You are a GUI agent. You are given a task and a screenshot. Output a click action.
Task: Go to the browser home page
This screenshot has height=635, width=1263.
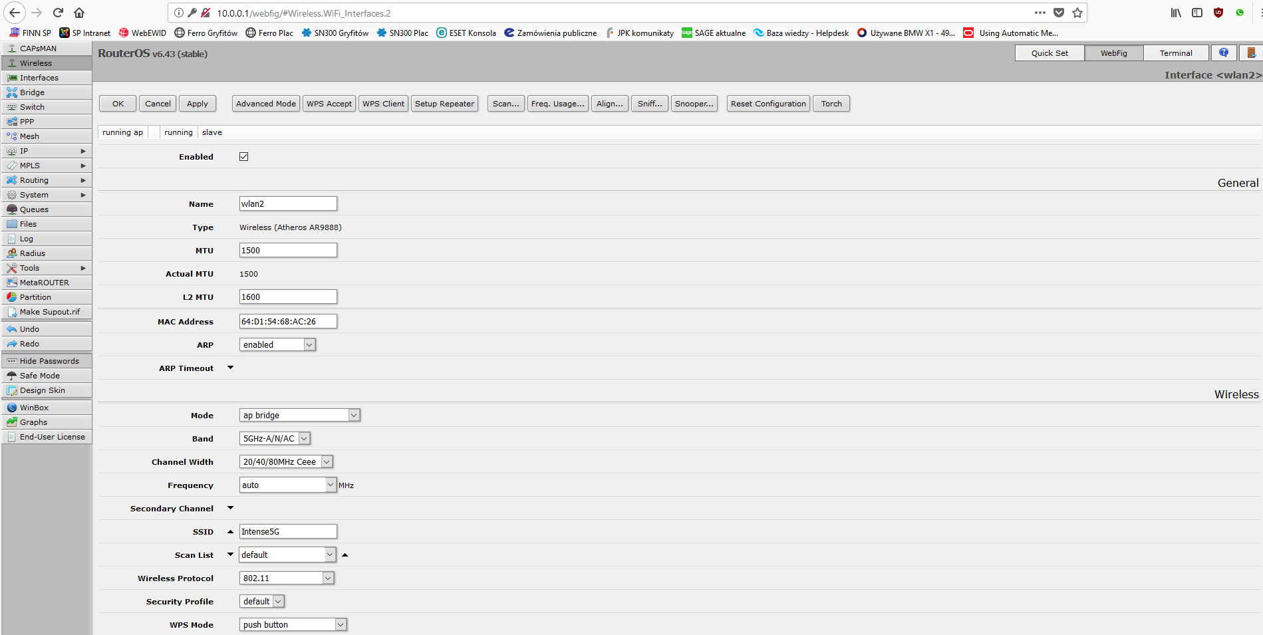79,13
